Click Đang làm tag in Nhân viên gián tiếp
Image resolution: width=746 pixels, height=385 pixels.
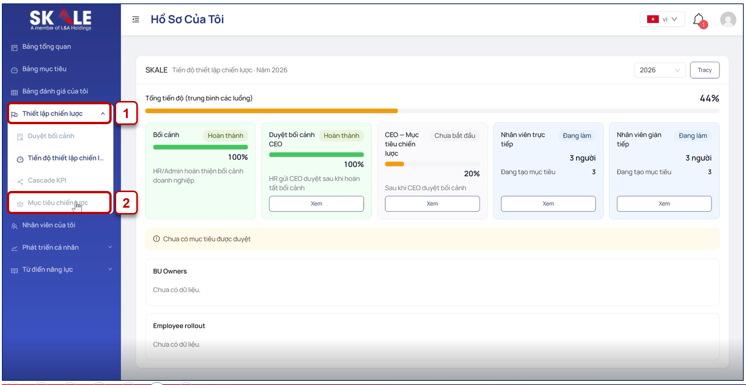pyautogui.click(x=693, y=136)
